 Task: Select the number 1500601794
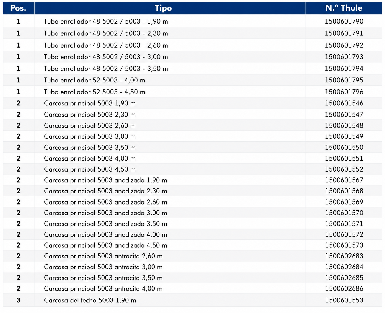pyautogui.click(x=344, y=68)
